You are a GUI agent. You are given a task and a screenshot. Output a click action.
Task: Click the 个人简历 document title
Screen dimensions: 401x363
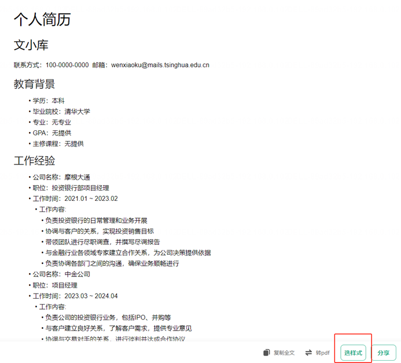click(x=42, y=19)
